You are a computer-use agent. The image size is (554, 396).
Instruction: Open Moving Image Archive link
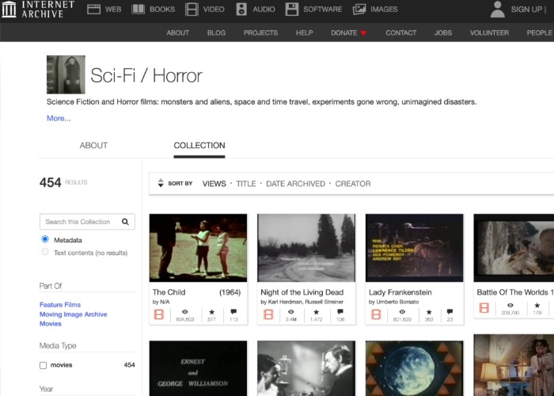(x=73, y=314)
